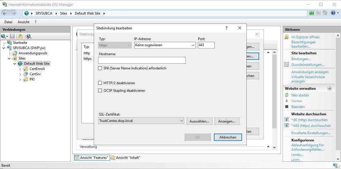341x169 pixels.
Task: Click the CertSrv application icon
Action: coord(26,74)
